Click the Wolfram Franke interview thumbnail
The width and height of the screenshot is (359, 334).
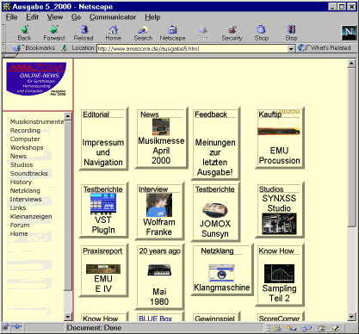point(159,205)
